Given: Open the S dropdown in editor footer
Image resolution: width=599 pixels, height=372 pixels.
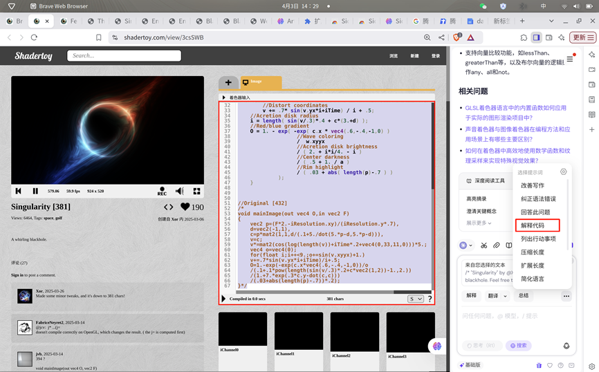Looking at the screenshot, I should [x=416, y=299].
